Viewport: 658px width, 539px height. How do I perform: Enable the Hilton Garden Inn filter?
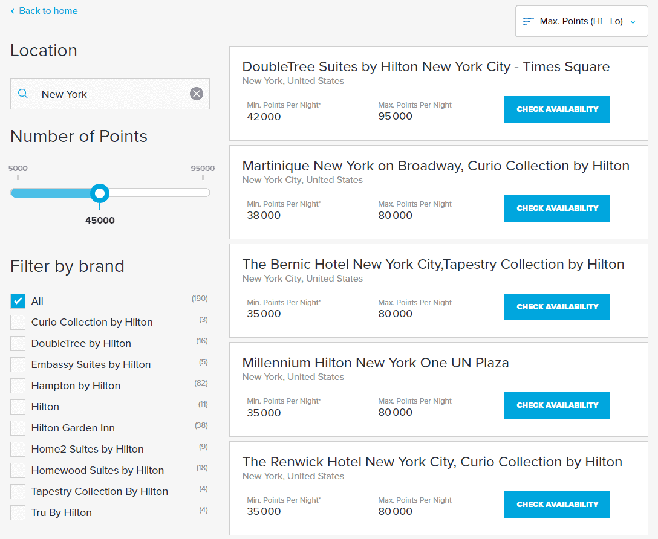click(x=18, y=428)
